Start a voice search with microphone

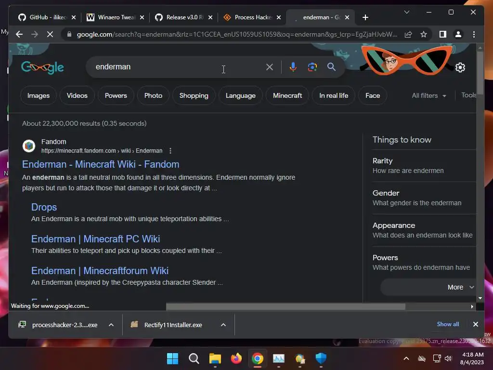(x=293, y=67)
